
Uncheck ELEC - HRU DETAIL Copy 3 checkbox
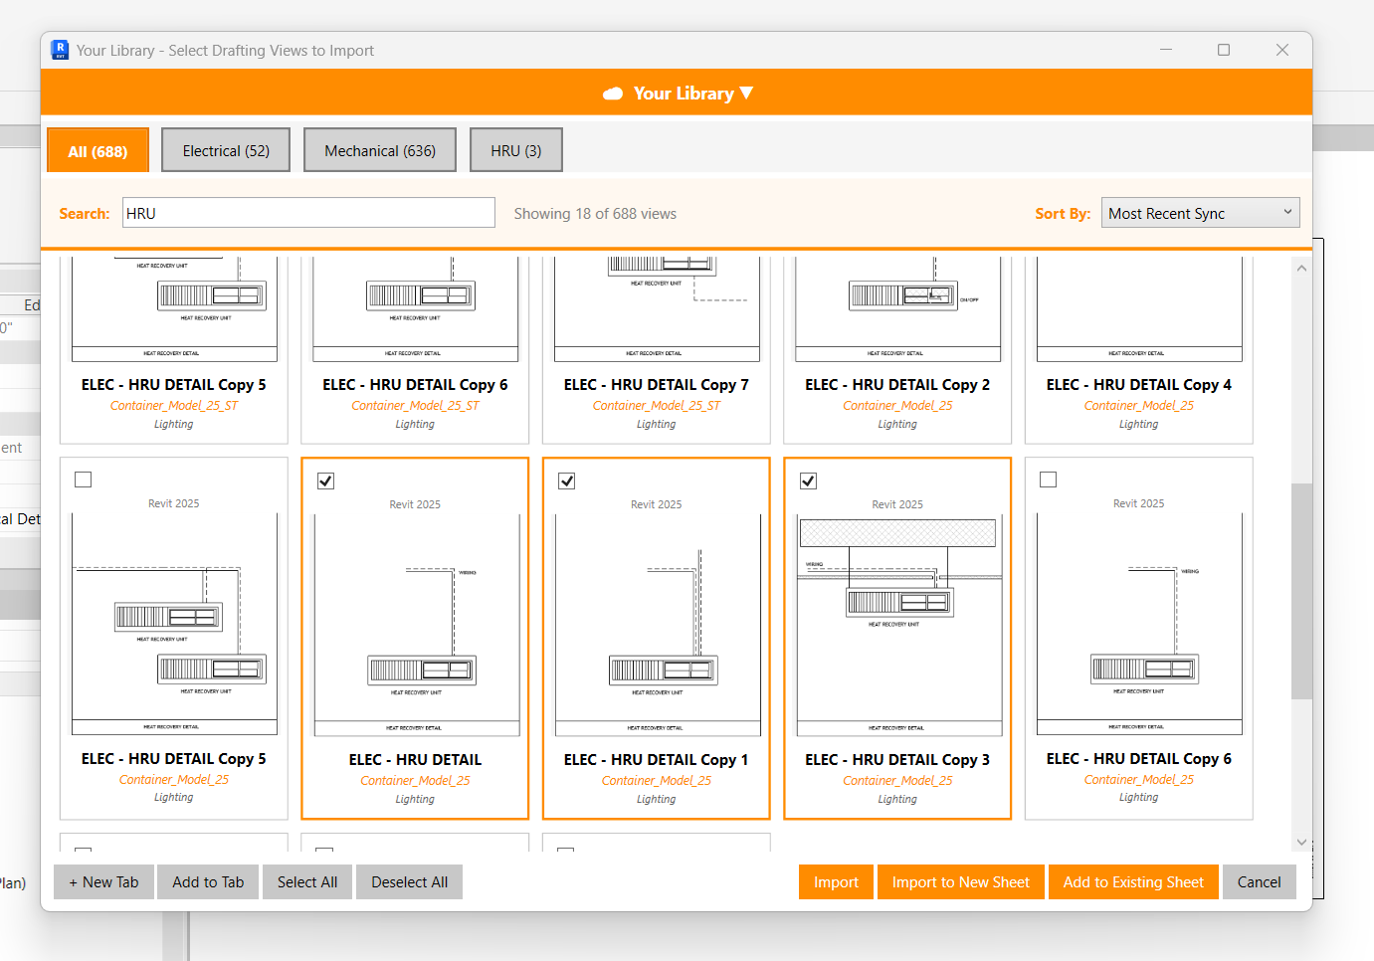pyautogui.click(x=808, y=481)
